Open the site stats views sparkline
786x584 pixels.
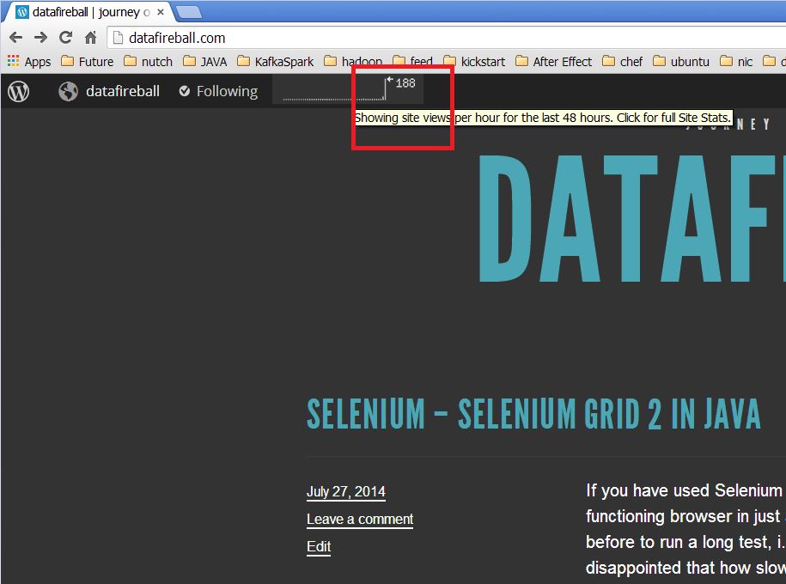coord(348,89)
